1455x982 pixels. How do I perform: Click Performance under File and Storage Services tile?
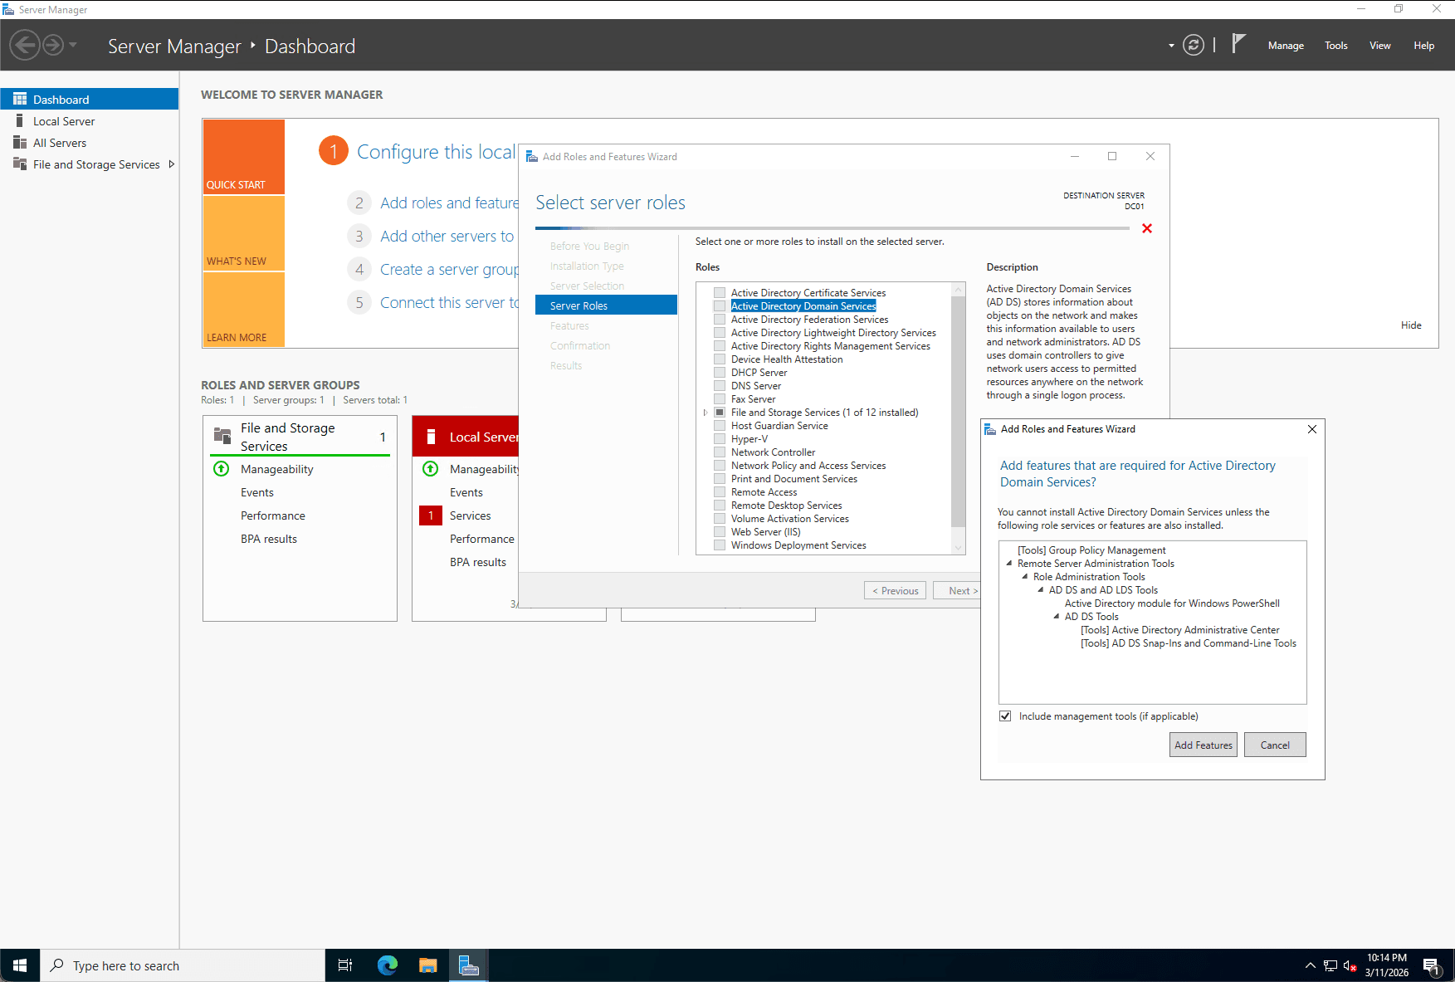pos(273,515)
